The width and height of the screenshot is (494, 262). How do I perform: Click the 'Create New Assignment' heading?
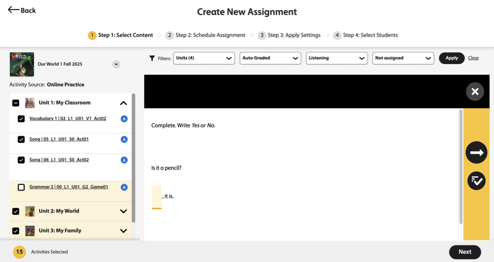click(247, 12)
